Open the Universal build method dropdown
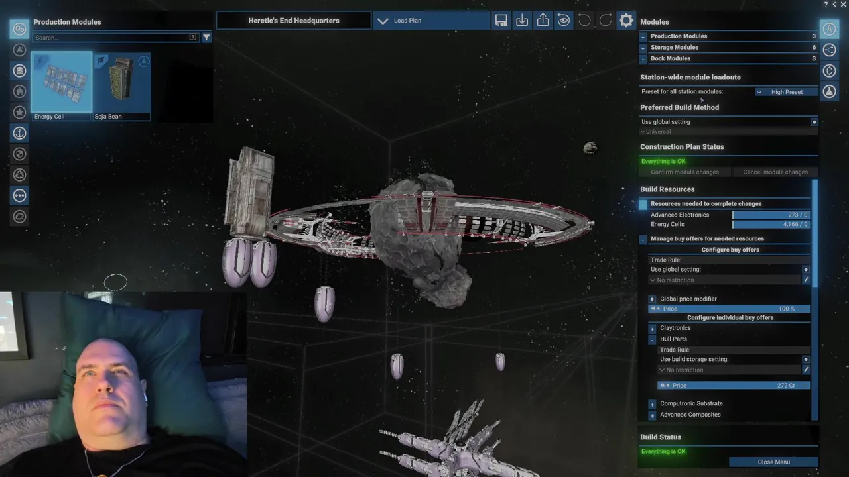This screenshot has width=849, height=477. point(728,132)
